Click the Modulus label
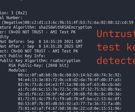The height and width of the screenshot is (112, 135). (18, 70)
